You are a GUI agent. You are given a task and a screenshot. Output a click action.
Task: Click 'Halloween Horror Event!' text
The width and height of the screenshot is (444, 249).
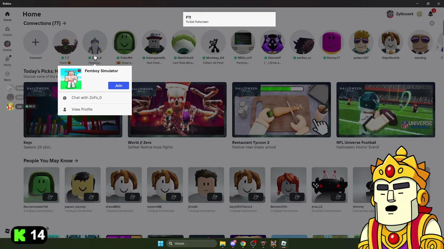click(358, 147)
